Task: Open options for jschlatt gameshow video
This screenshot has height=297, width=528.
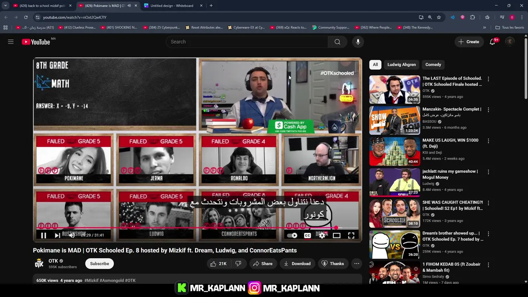Action: click(x=488, y=172)
